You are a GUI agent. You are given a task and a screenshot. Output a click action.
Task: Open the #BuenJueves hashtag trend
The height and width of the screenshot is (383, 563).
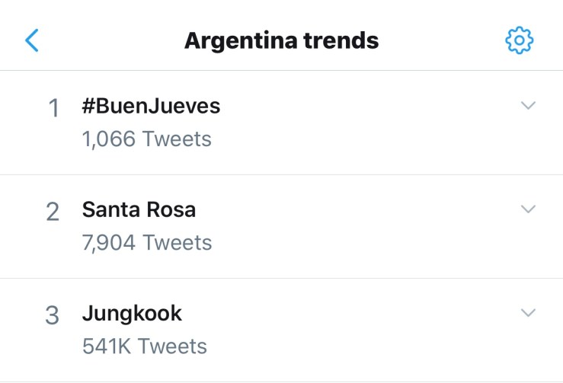[x=151, y=106]
